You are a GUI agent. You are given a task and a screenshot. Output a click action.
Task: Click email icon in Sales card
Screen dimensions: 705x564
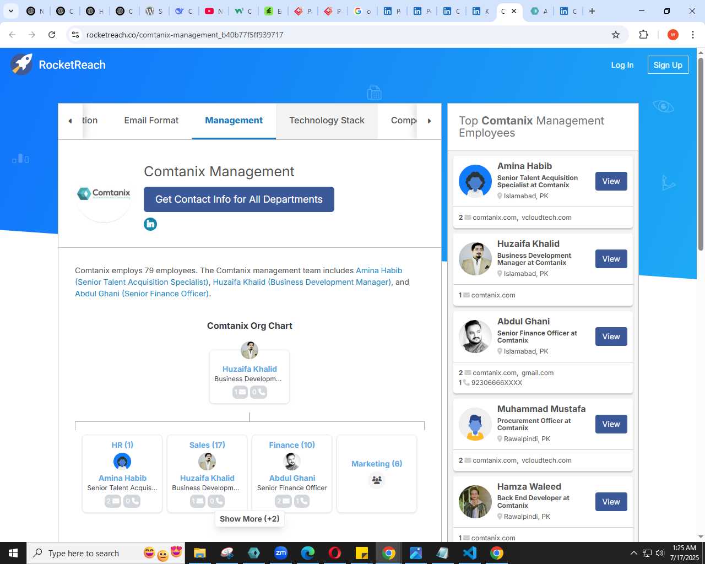[198, 501]
